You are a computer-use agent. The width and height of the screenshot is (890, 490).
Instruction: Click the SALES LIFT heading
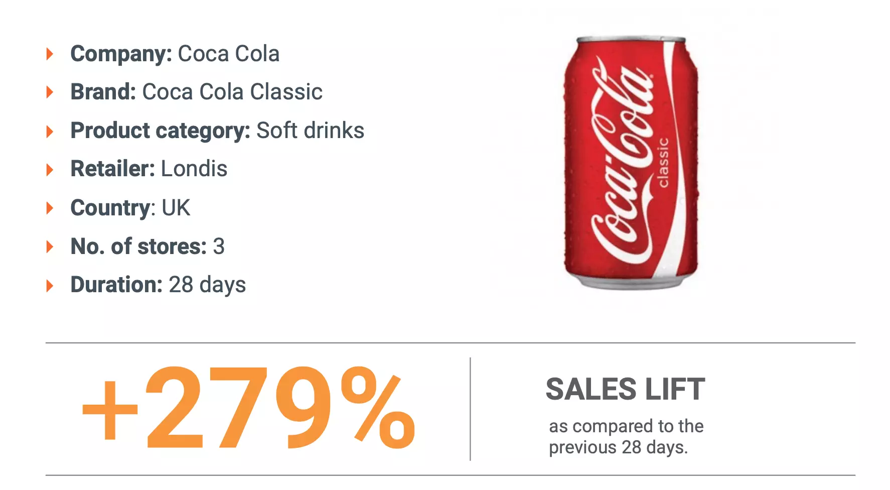tap(625, 389)
